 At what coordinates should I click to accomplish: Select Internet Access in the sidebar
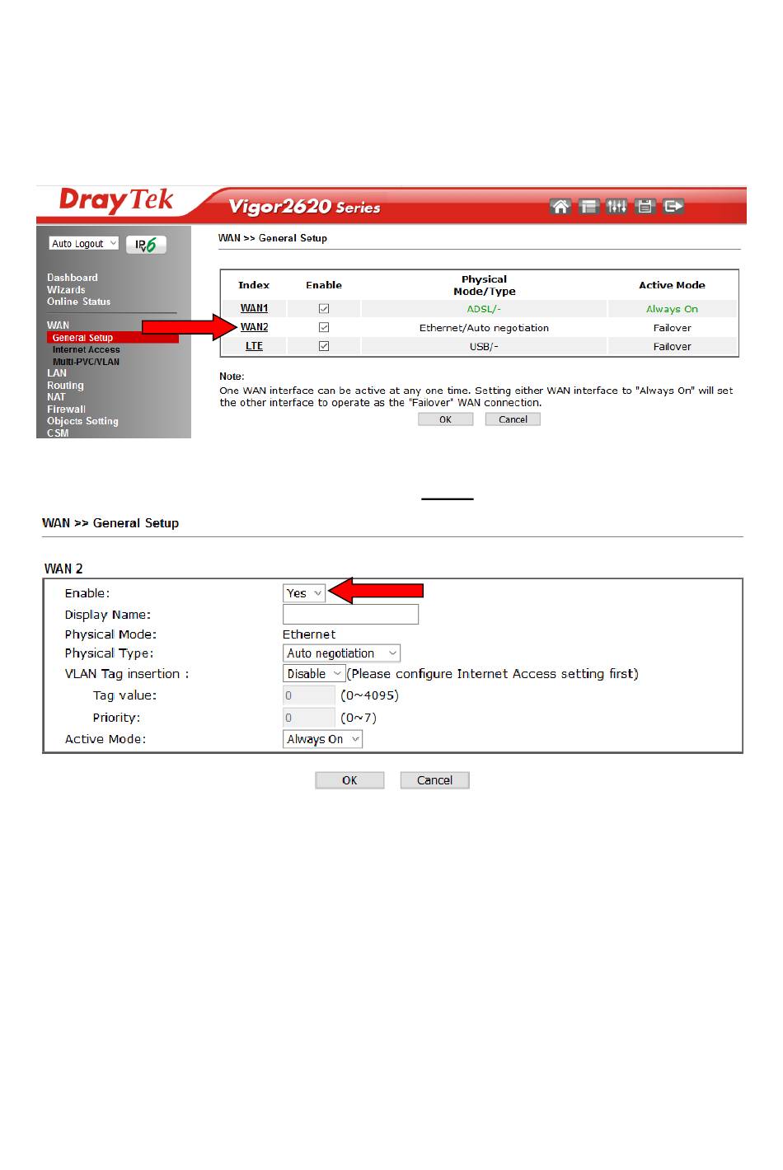click(86, 349)
